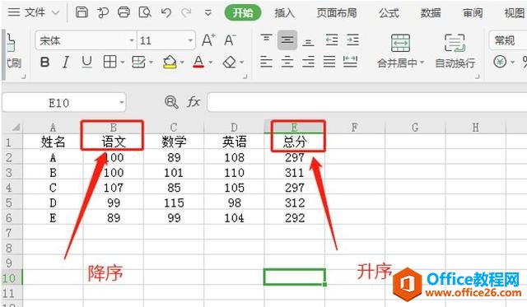Click Decrease Indent icon

[x=332, y=40]
